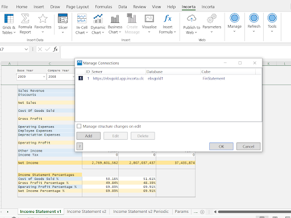The height and width of the screenshot is (218, 291).
Task: Switch to the Formulas ribbon tab
Action: (x=103, y=7)
